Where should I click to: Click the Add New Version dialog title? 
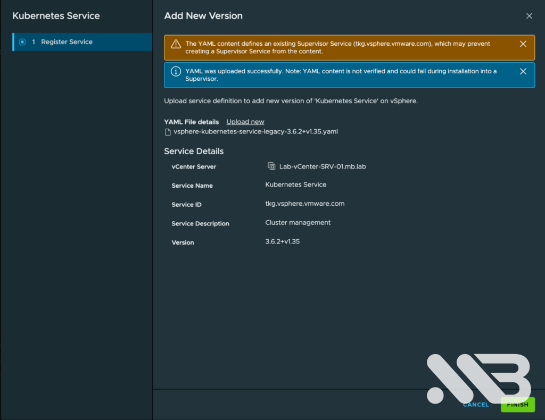point(203,16)
